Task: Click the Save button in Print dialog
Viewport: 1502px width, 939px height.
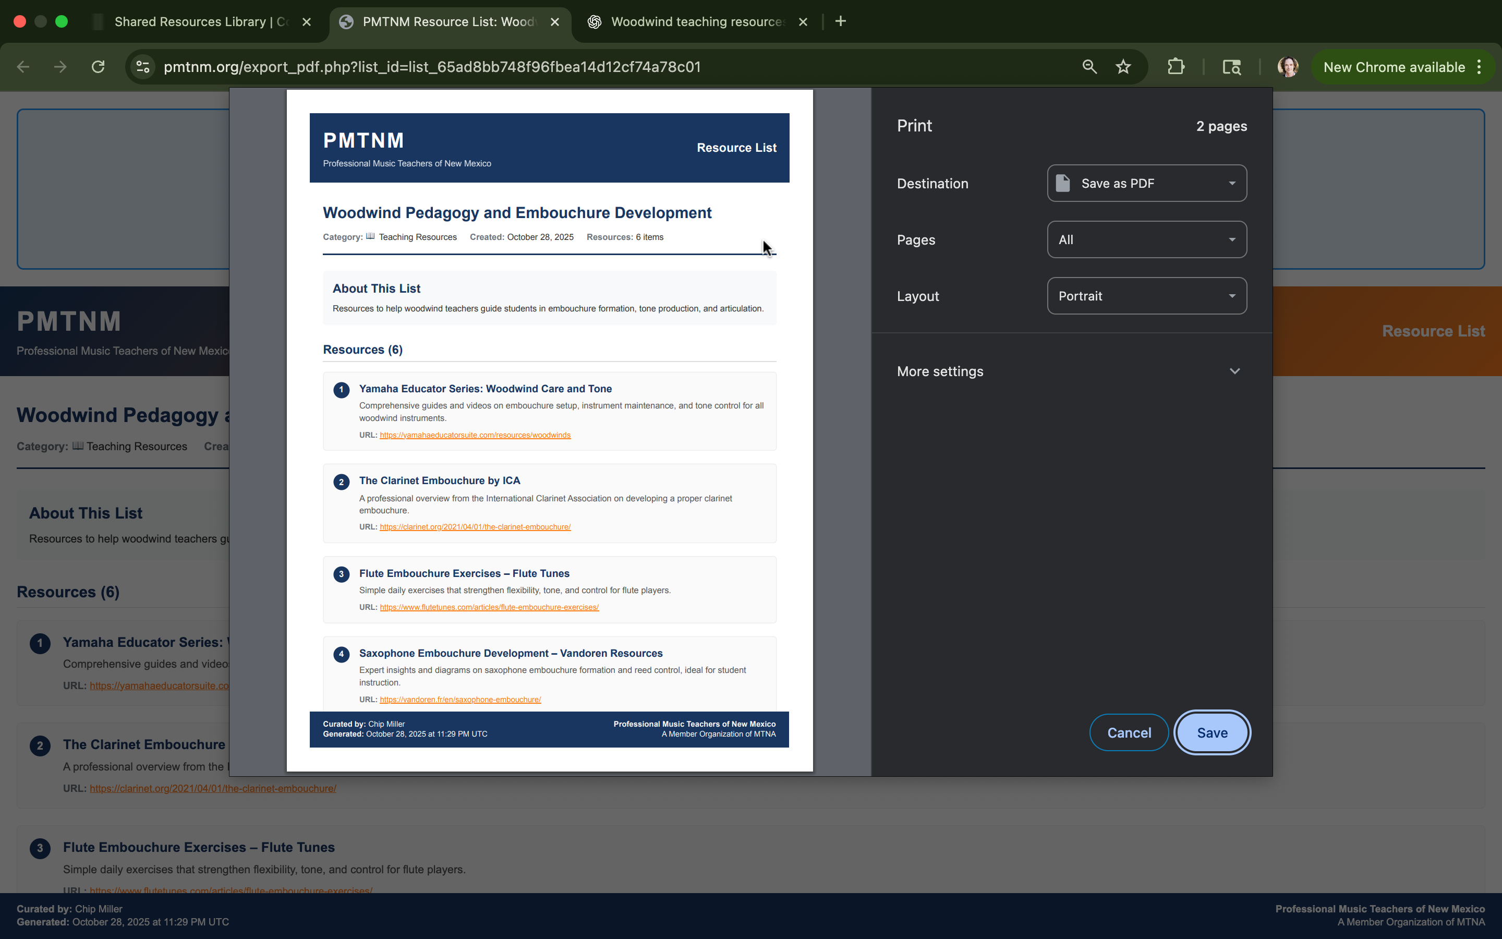Action: pos(1212,733)
